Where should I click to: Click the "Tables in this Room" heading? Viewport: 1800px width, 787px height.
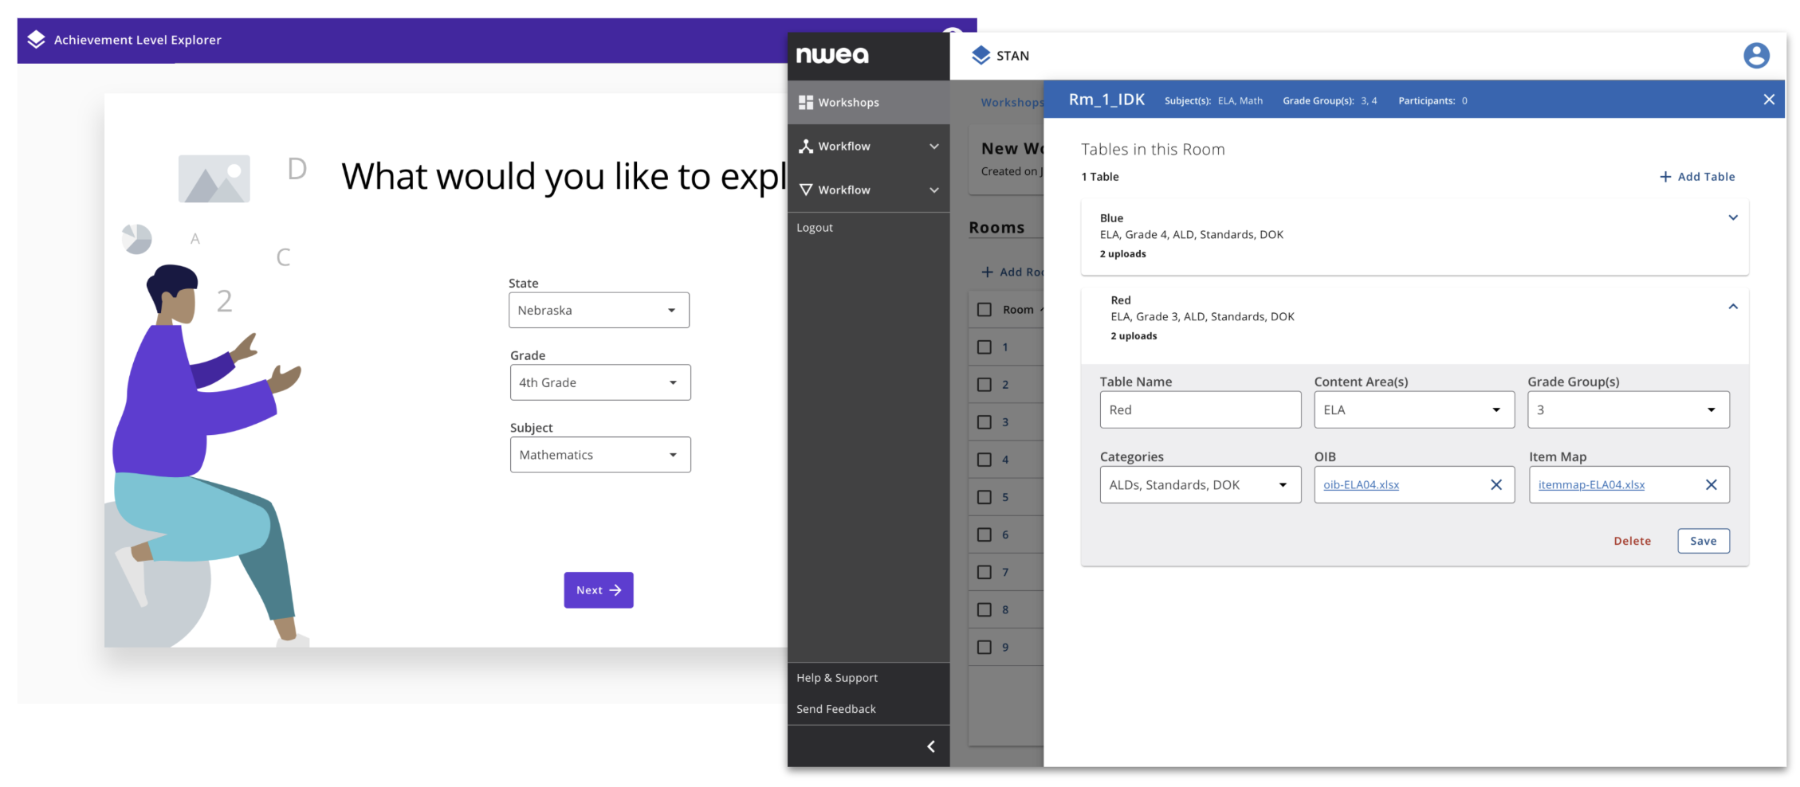1153,150
